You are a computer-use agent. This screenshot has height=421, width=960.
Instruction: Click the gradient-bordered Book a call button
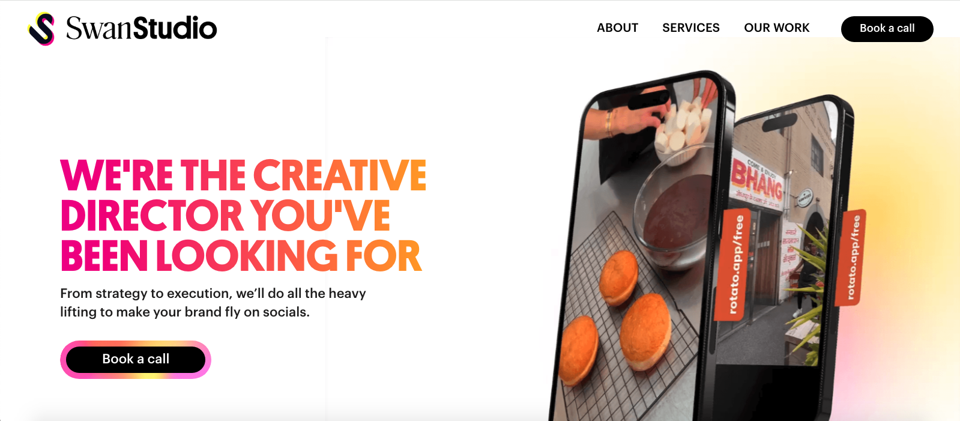pyautogui.click(x=136, y=359)
